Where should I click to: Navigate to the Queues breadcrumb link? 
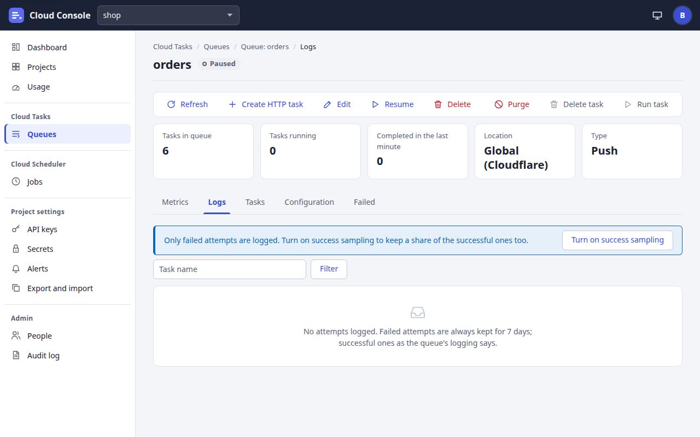217,46
